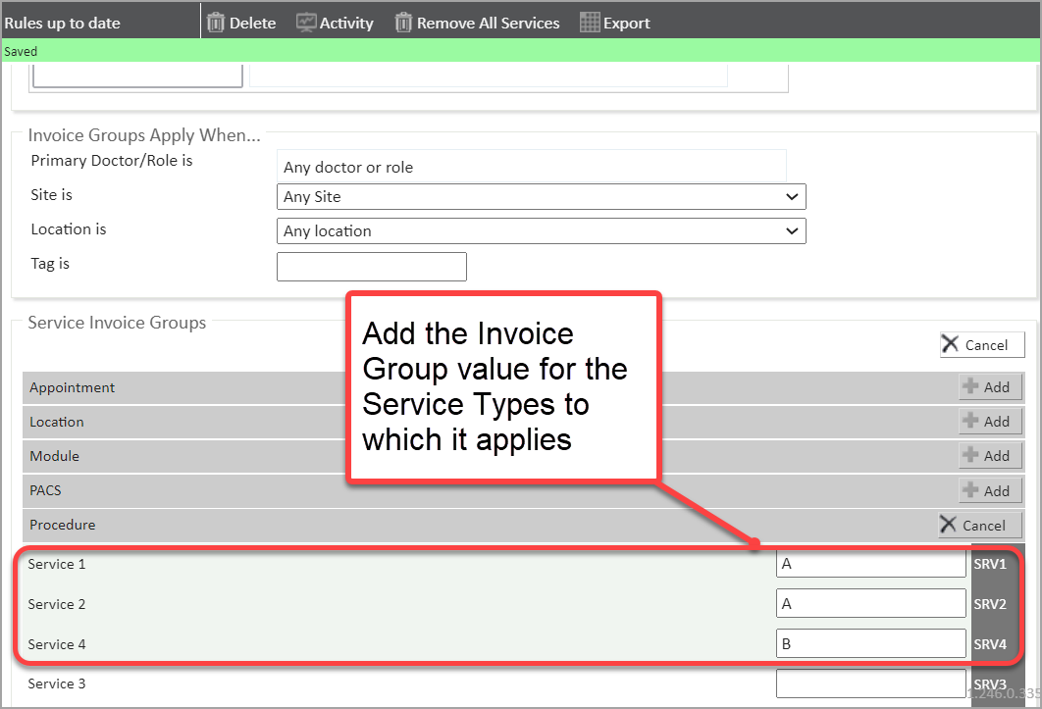This screenshot has height=709, width=1042.
Task: Click the Service 2 row label
Action: tap(57, 604)
